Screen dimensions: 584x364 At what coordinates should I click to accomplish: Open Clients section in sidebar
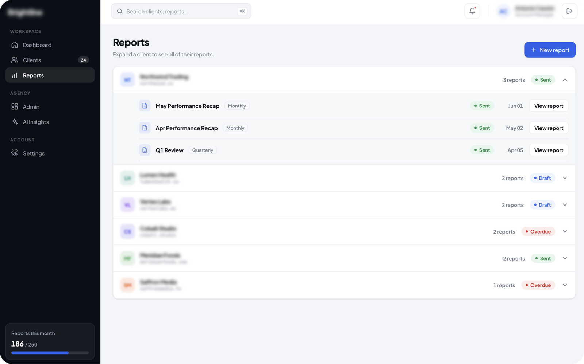(50, 60)
